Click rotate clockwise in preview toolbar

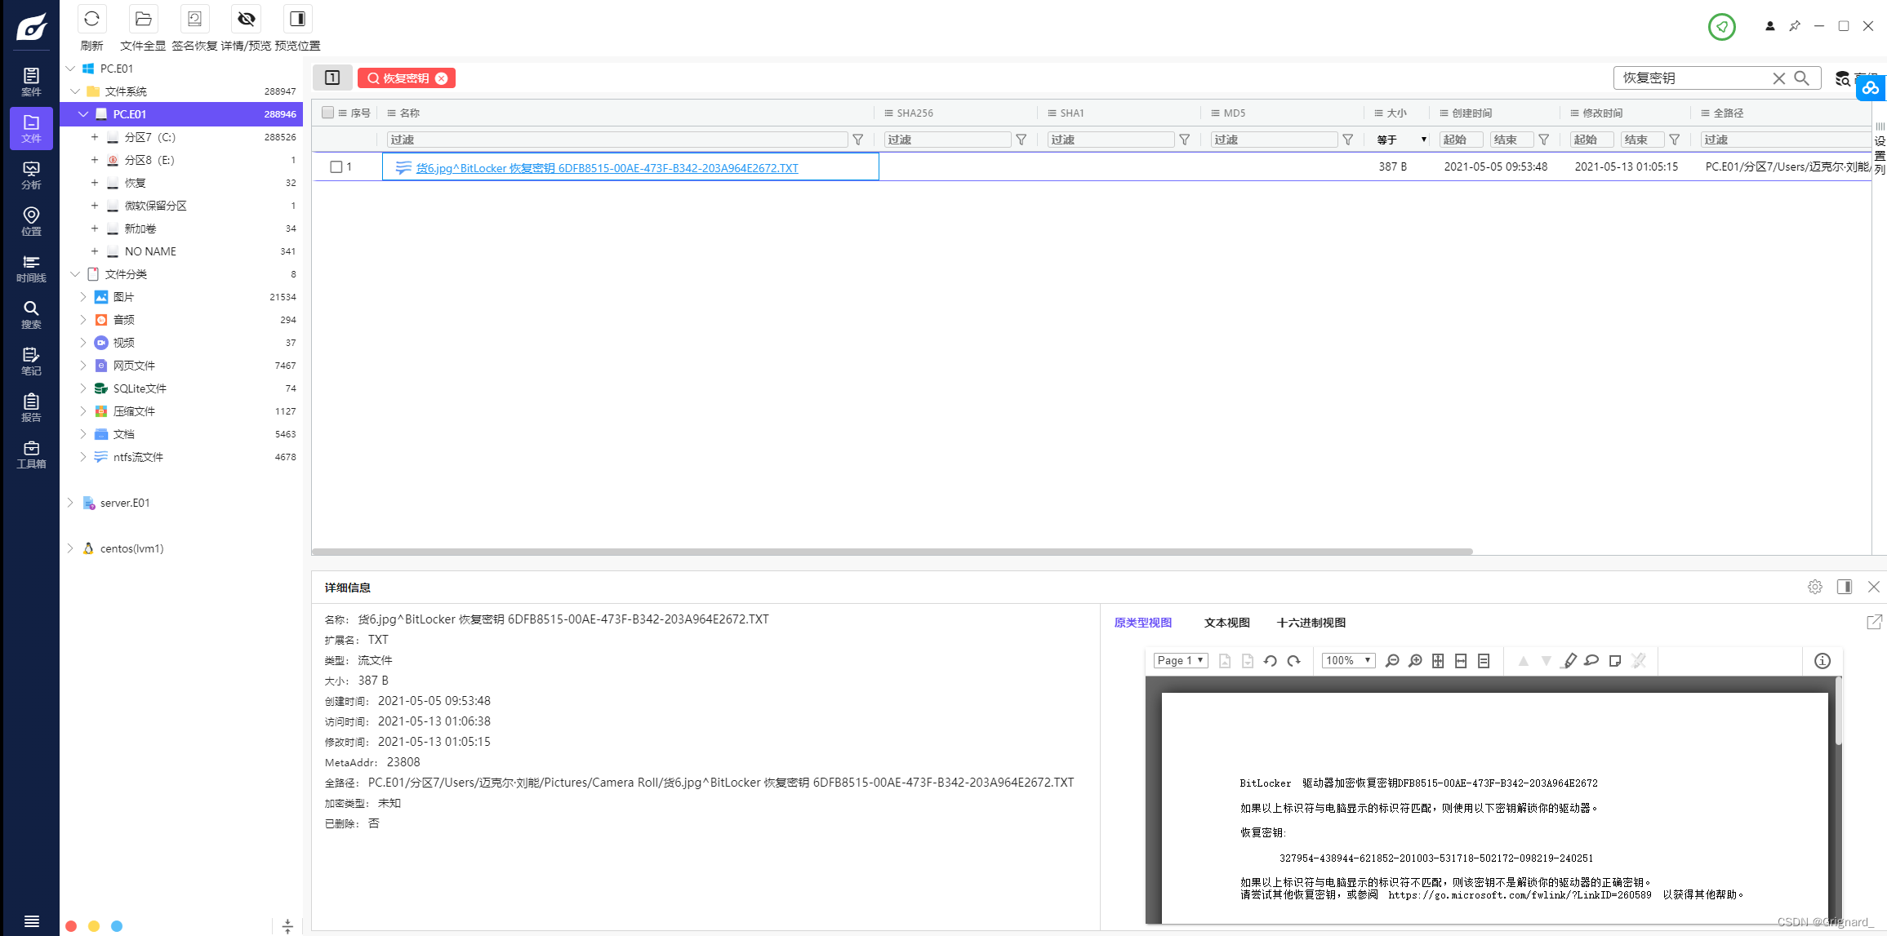tap(1293, 661)
